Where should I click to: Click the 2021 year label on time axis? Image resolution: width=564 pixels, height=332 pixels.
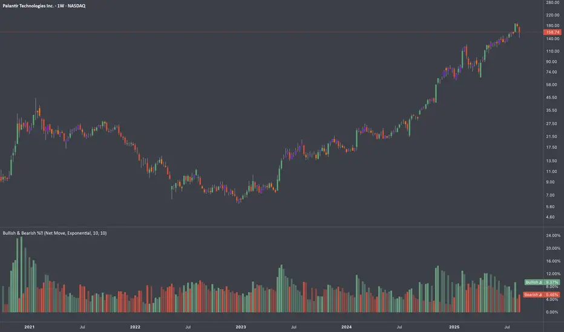(x=29, y=327)
